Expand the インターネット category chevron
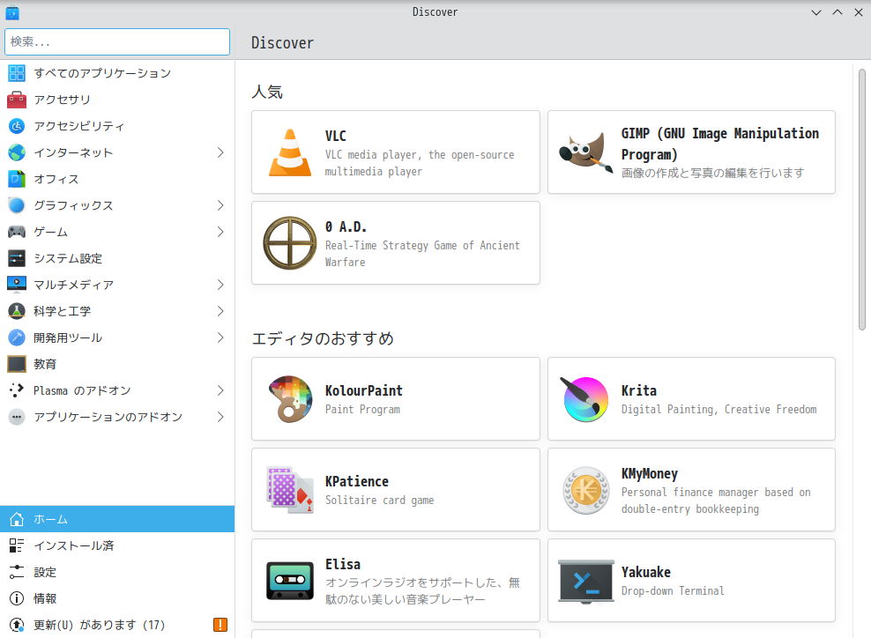Image resolution: width=871 pixels, height=638 pixels. click(220, 152)
